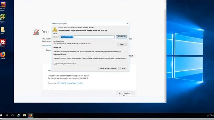This screenshot has width=214, height=120.
Task: Click the scrollbar down arrow
Action: coord(165,101)
